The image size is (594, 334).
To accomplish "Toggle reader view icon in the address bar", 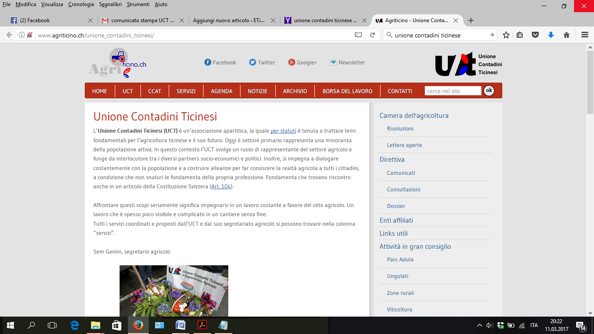I will [x=358, y=35].
